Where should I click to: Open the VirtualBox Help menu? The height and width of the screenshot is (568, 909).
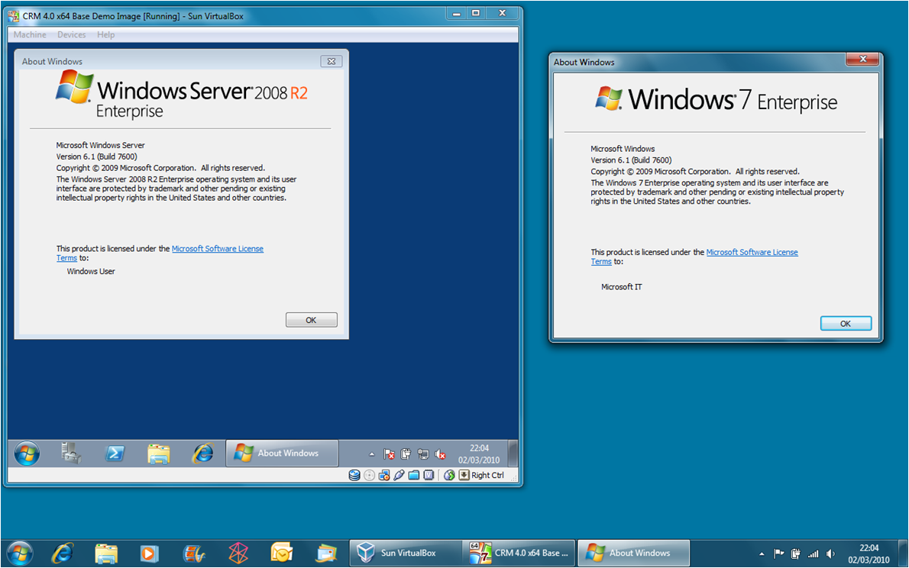pos(105,34)
